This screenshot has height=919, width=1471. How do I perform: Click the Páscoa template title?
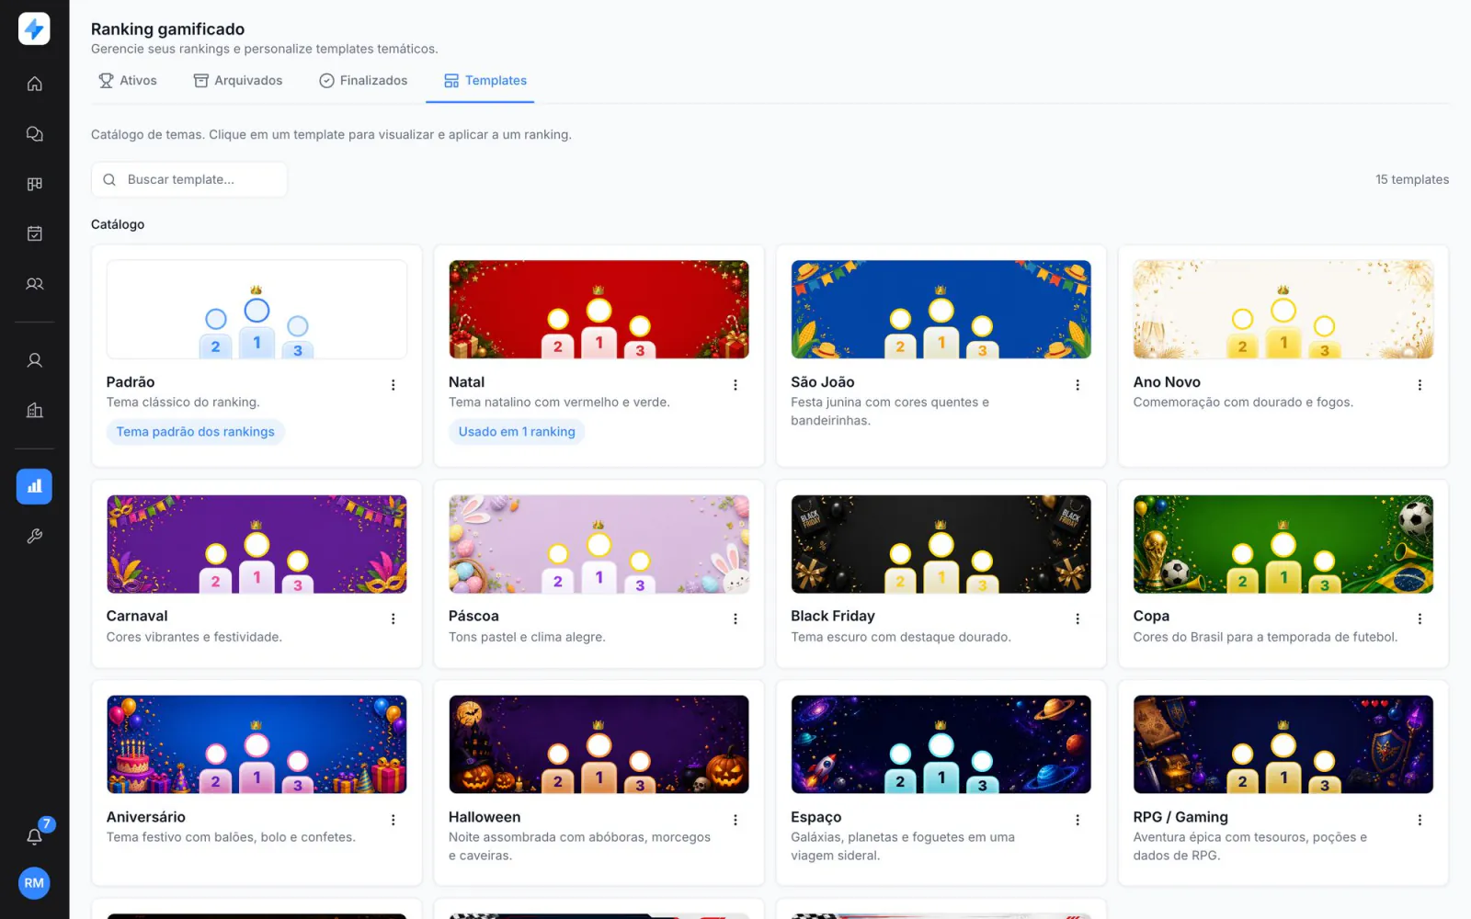pyautogui.click(x=473, y=616)
